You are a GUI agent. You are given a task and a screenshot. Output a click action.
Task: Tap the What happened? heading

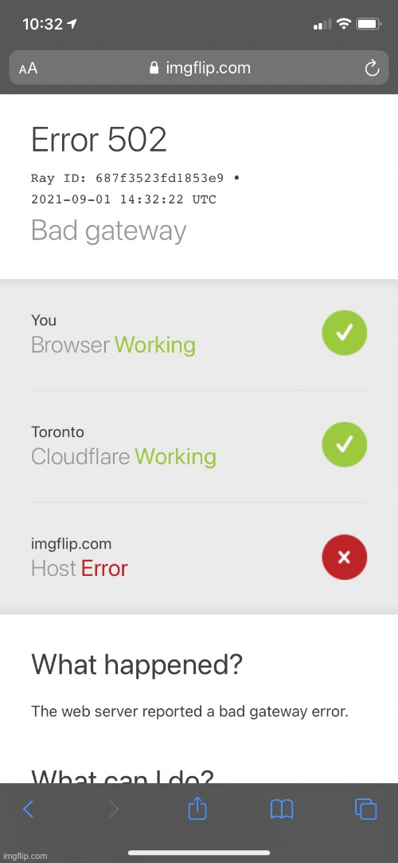[x=137, y=665]
